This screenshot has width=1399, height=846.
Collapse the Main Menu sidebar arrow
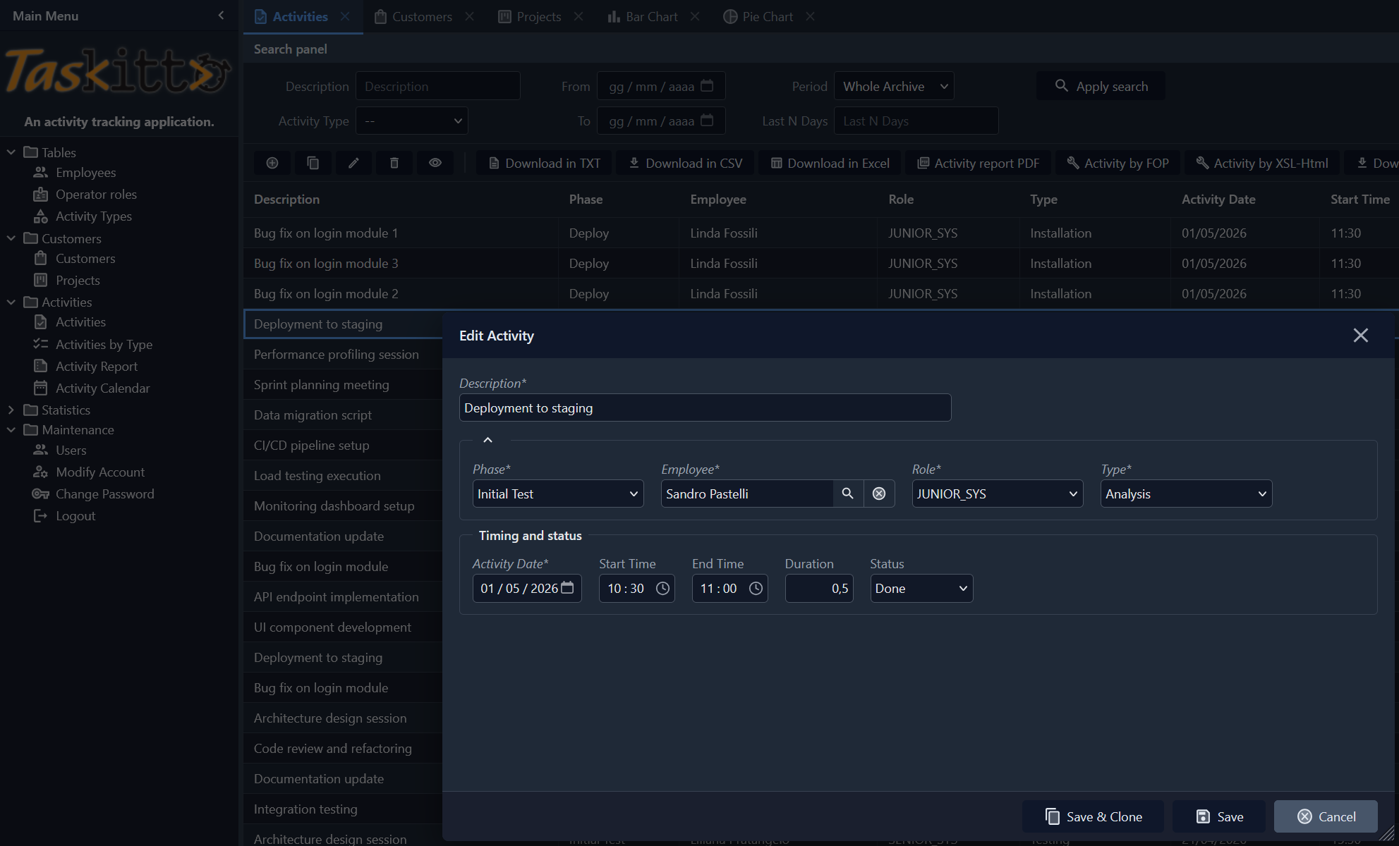coord(221,16)
